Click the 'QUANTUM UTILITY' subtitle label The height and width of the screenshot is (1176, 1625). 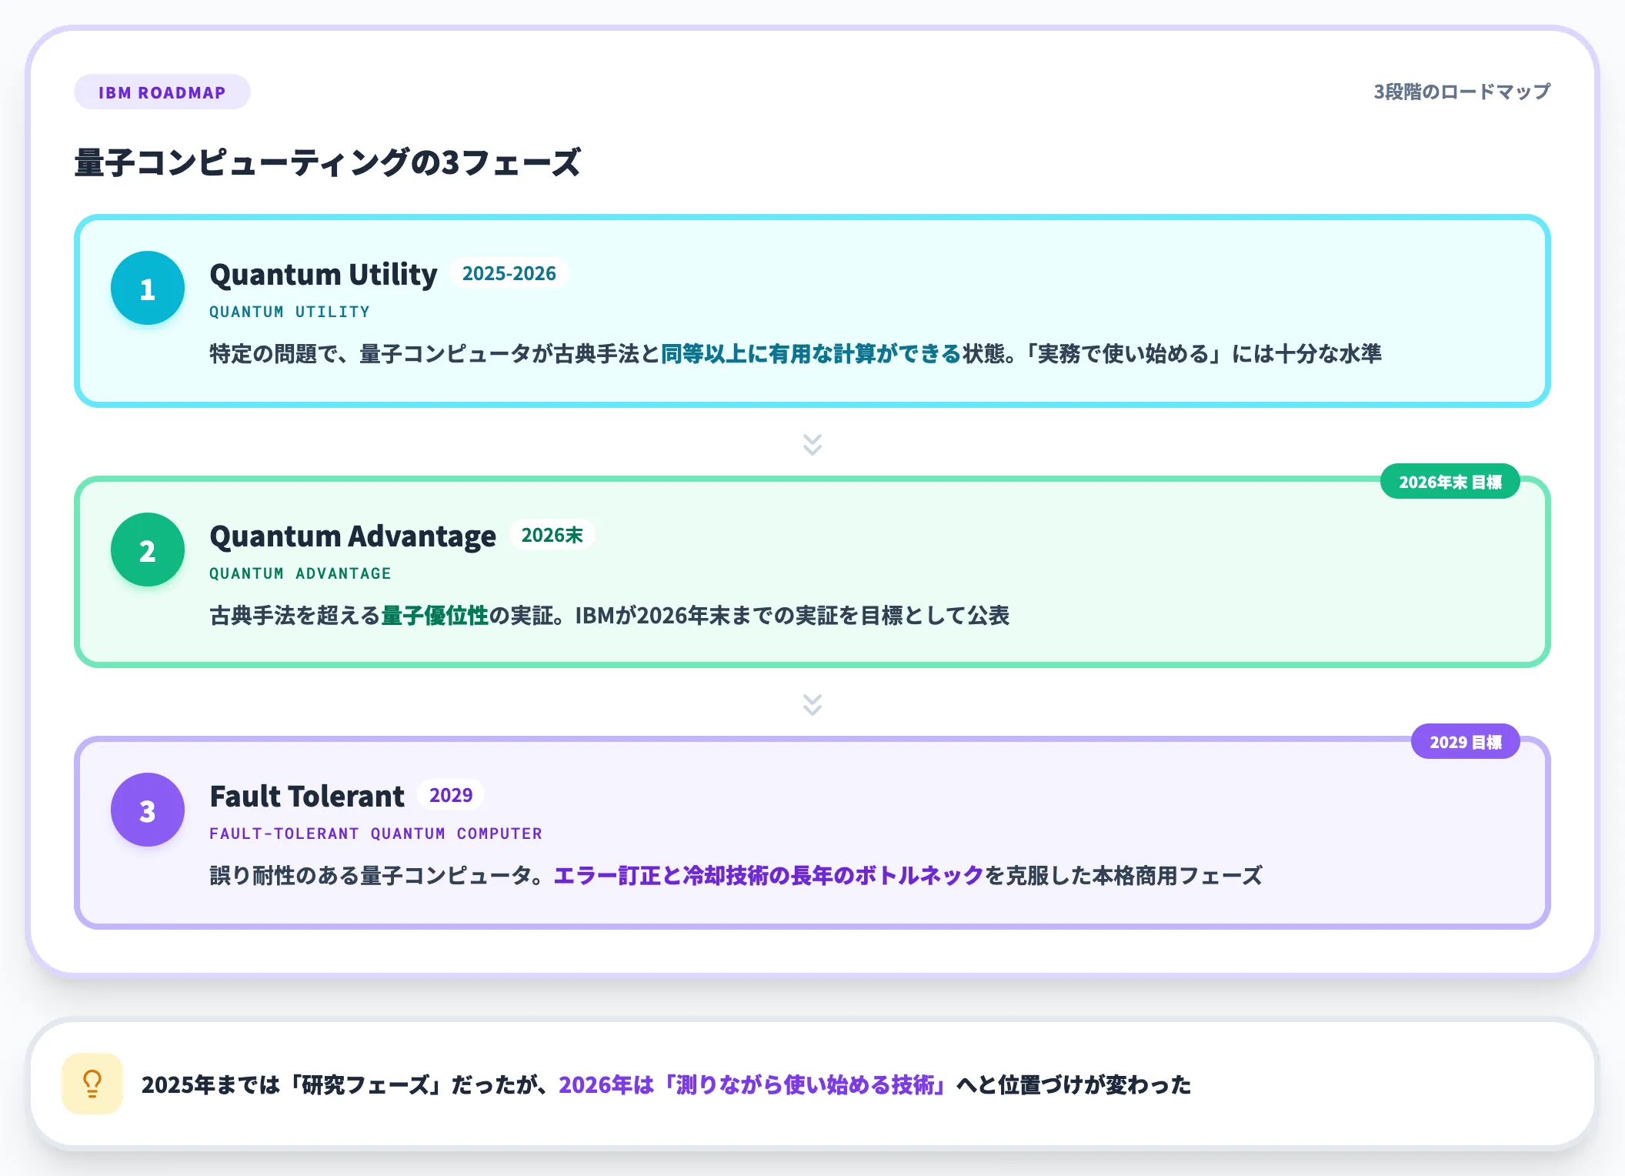(x=289, y=312)
